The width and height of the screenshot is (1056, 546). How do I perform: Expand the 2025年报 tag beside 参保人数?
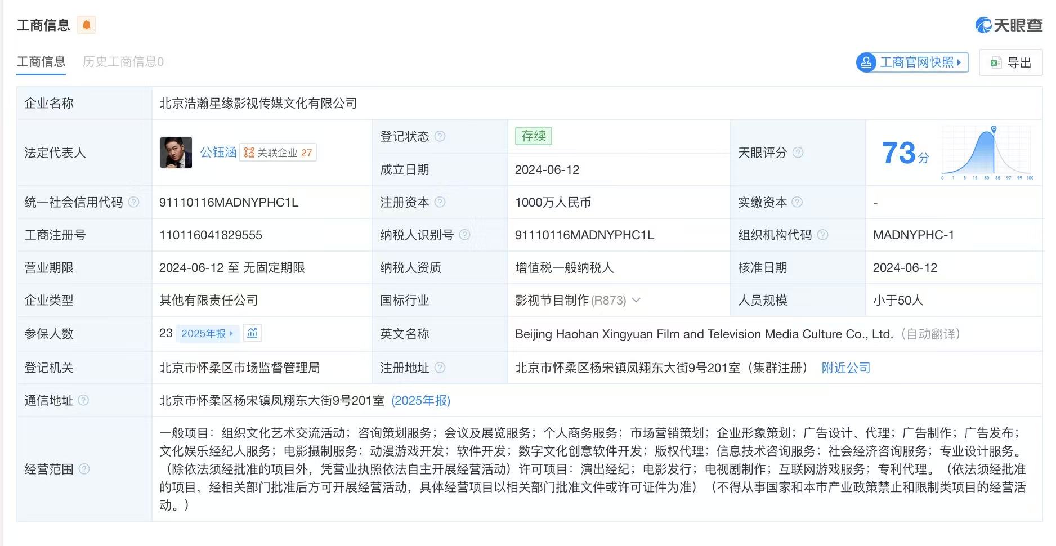pos(208,333)
